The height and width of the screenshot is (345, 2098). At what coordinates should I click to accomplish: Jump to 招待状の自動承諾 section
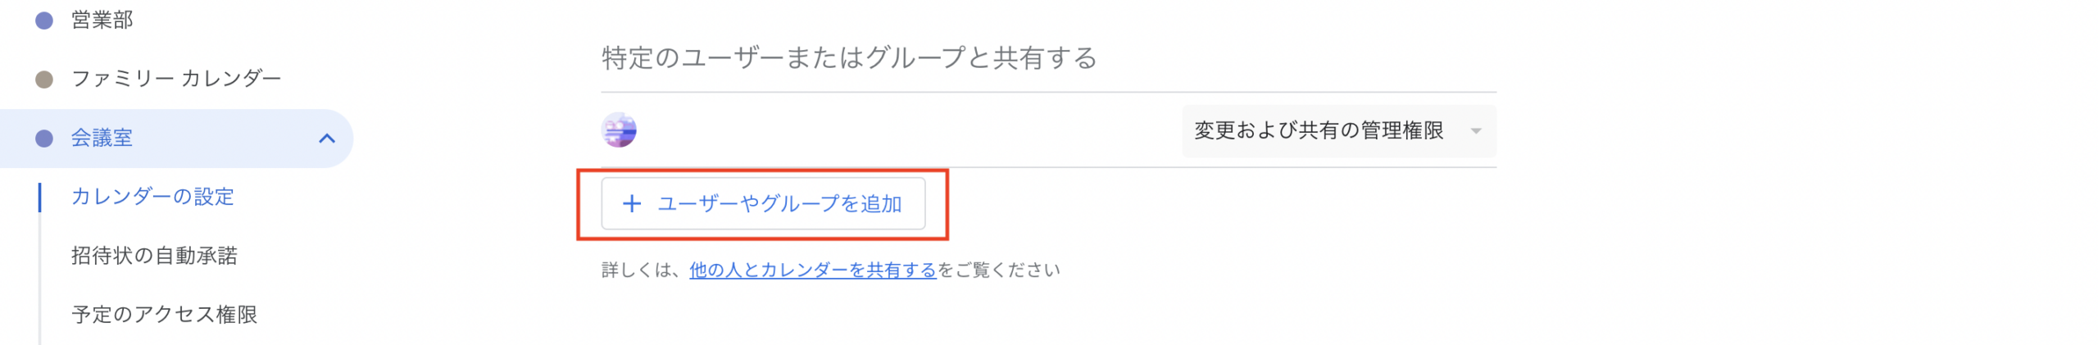pos(154,256)
